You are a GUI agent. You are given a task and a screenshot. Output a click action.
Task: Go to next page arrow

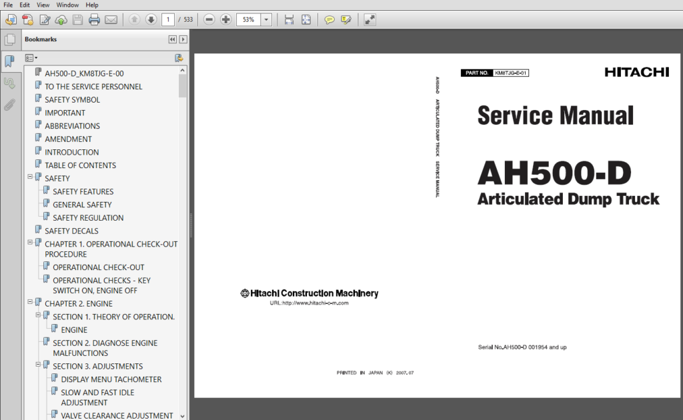[151, 19]
